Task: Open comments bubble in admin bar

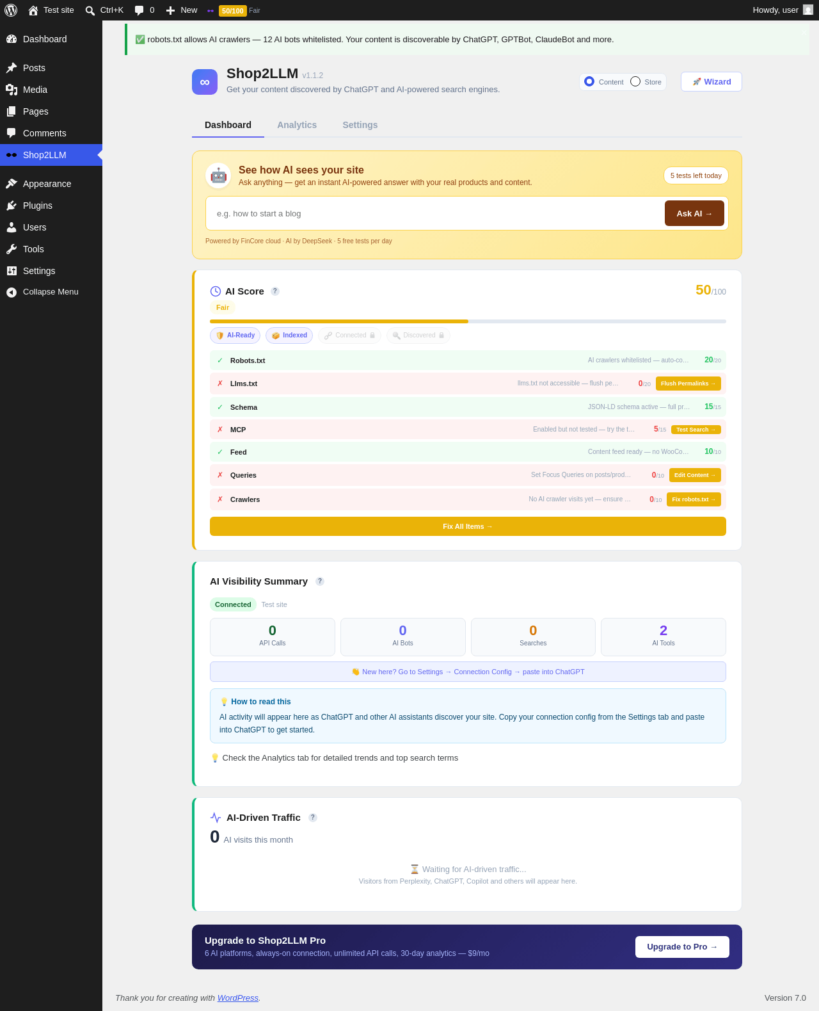Action: click(145, 10)
